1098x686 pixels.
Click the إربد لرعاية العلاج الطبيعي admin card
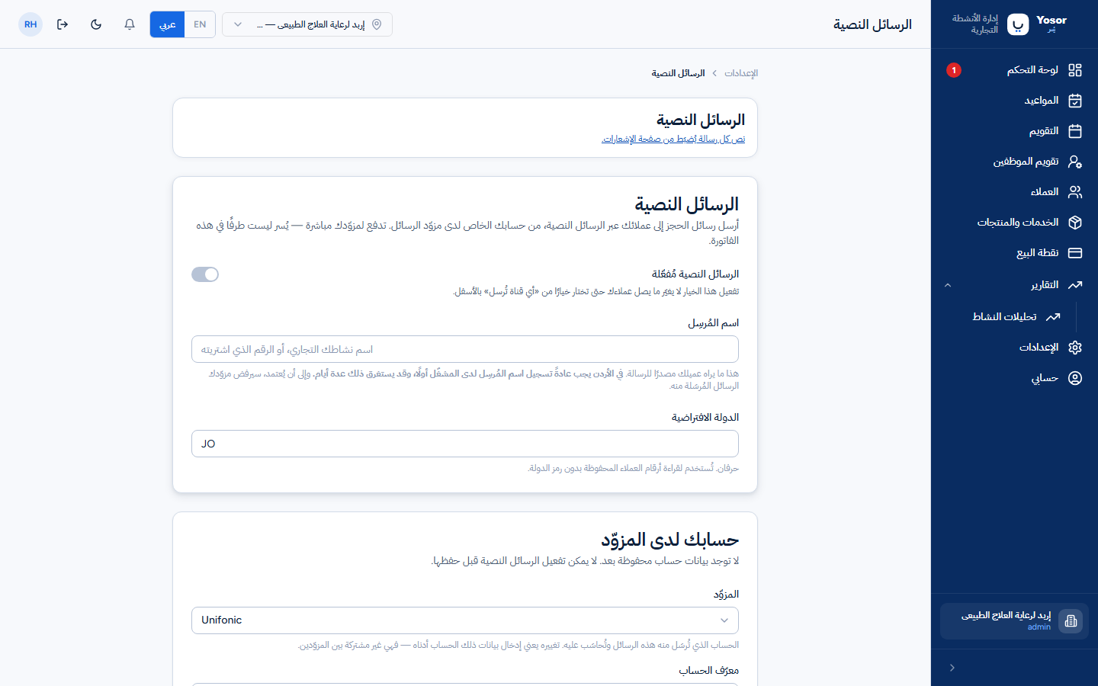point(1014,621)
